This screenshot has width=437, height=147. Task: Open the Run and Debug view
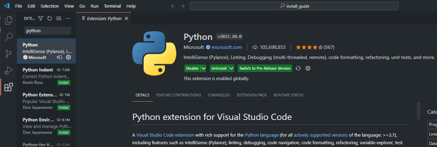click(x=8, y=70)
